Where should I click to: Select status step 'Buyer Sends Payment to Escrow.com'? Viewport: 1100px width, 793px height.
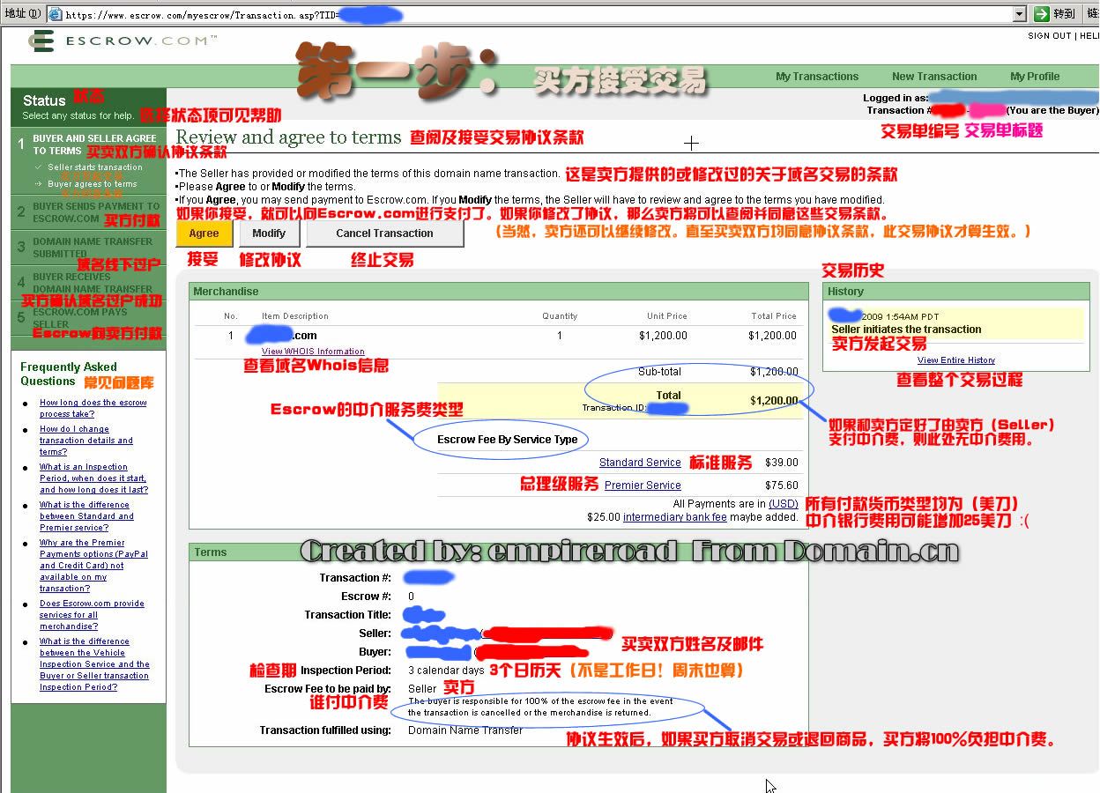(96, 212)
